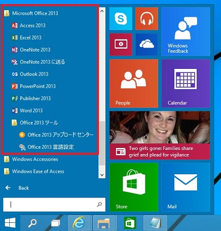Viewport: 221px width, 231px height.
Task: Launch PowerPoint 2013
Action: [33, 86]
